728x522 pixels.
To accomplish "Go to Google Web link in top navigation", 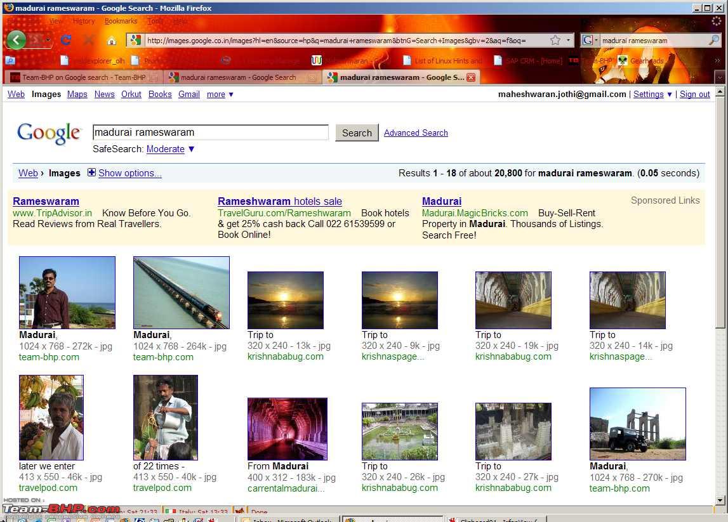I will [x=17, y=95].
